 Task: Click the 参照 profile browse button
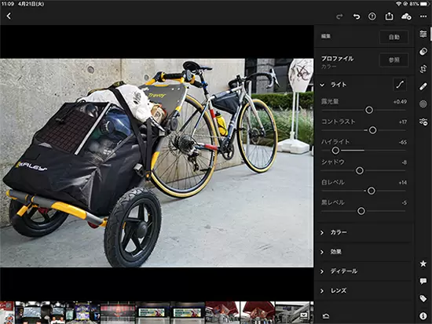(x=394, y=60)
